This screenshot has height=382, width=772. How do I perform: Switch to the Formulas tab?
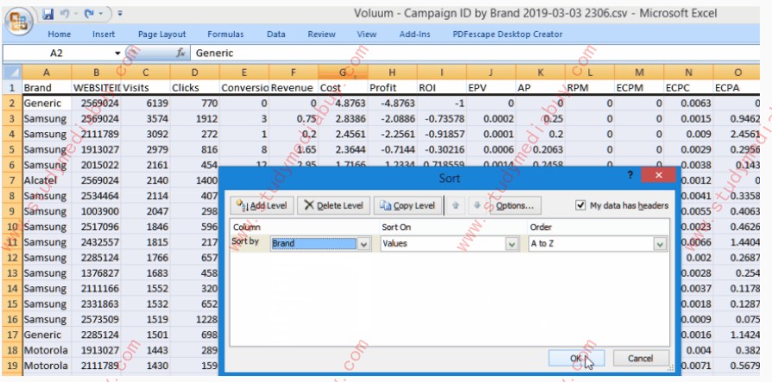tap(225, 34)
